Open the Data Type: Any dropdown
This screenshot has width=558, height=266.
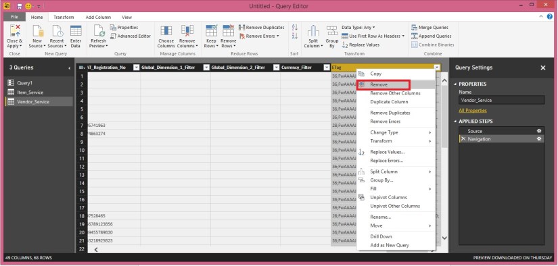(x=358, y=28)
